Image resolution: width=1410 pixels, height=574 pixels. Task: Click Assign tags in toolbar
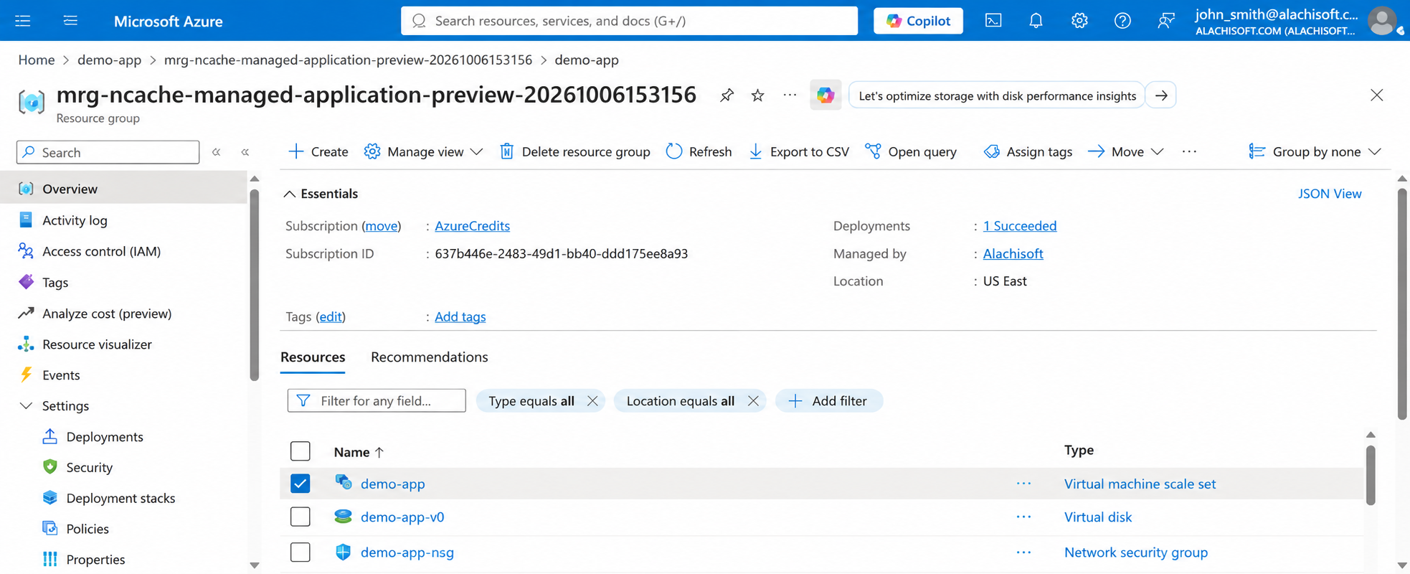(1028, 151)
